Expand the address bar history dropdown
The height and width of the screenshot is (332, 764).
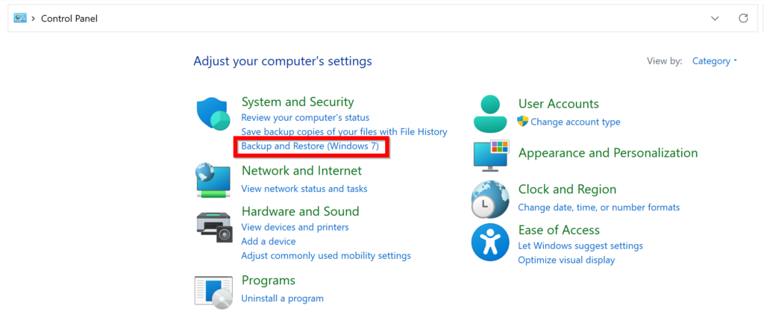coord(715,18)
